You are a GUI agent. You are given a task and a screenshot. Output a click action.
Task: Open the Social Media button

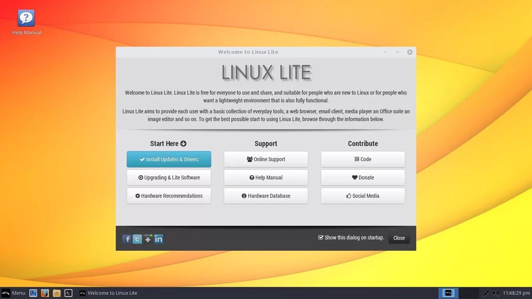click(363, 196)
